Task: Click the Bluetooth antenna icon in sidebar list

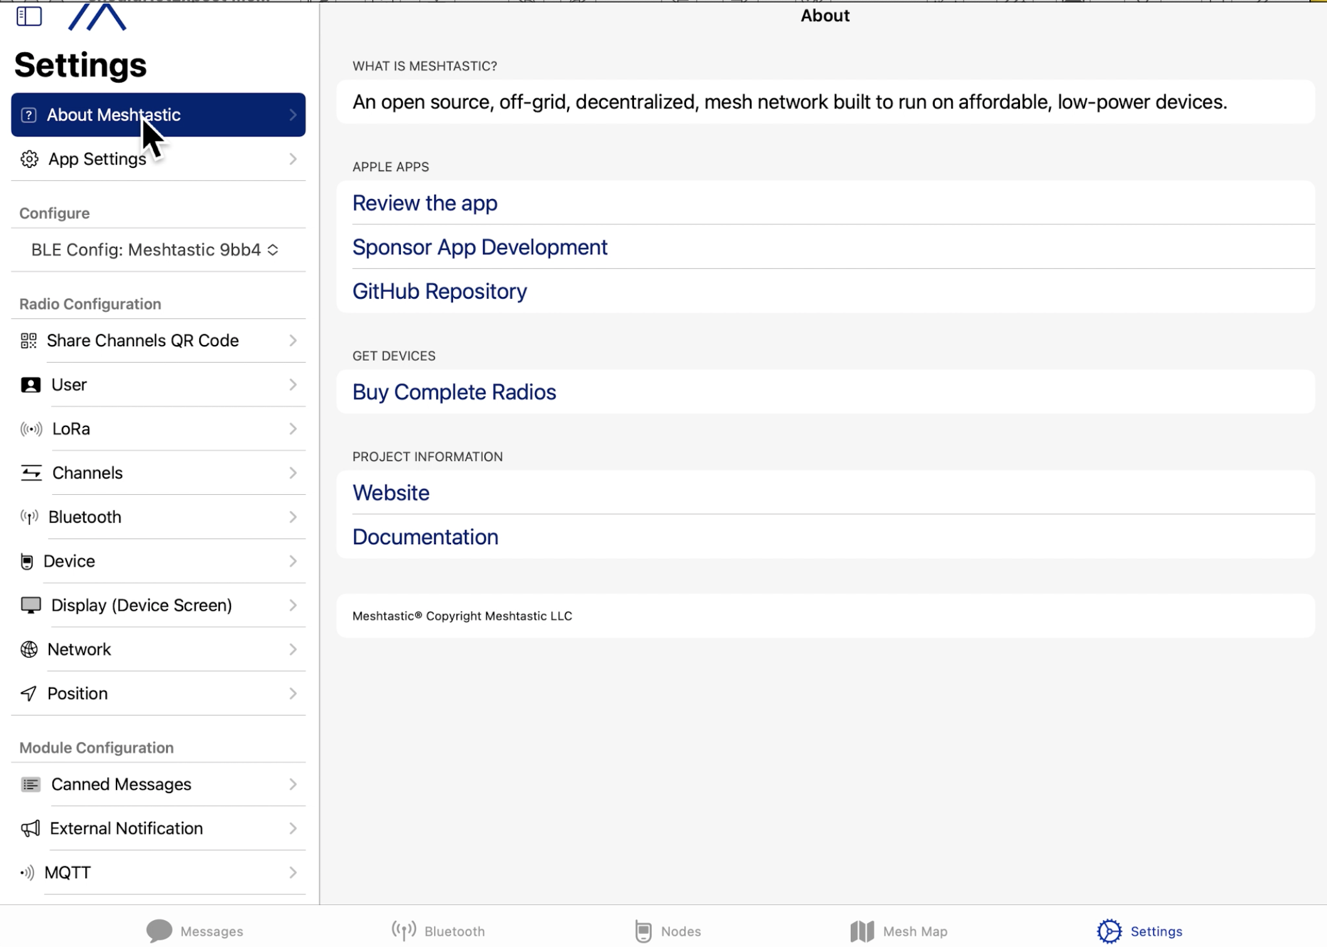Action: point(29,517)
